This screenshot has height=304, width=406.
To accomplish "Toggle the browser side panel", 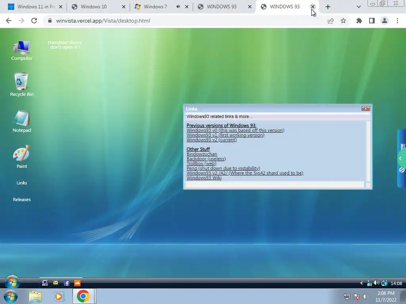I will [x=372, y=21].
